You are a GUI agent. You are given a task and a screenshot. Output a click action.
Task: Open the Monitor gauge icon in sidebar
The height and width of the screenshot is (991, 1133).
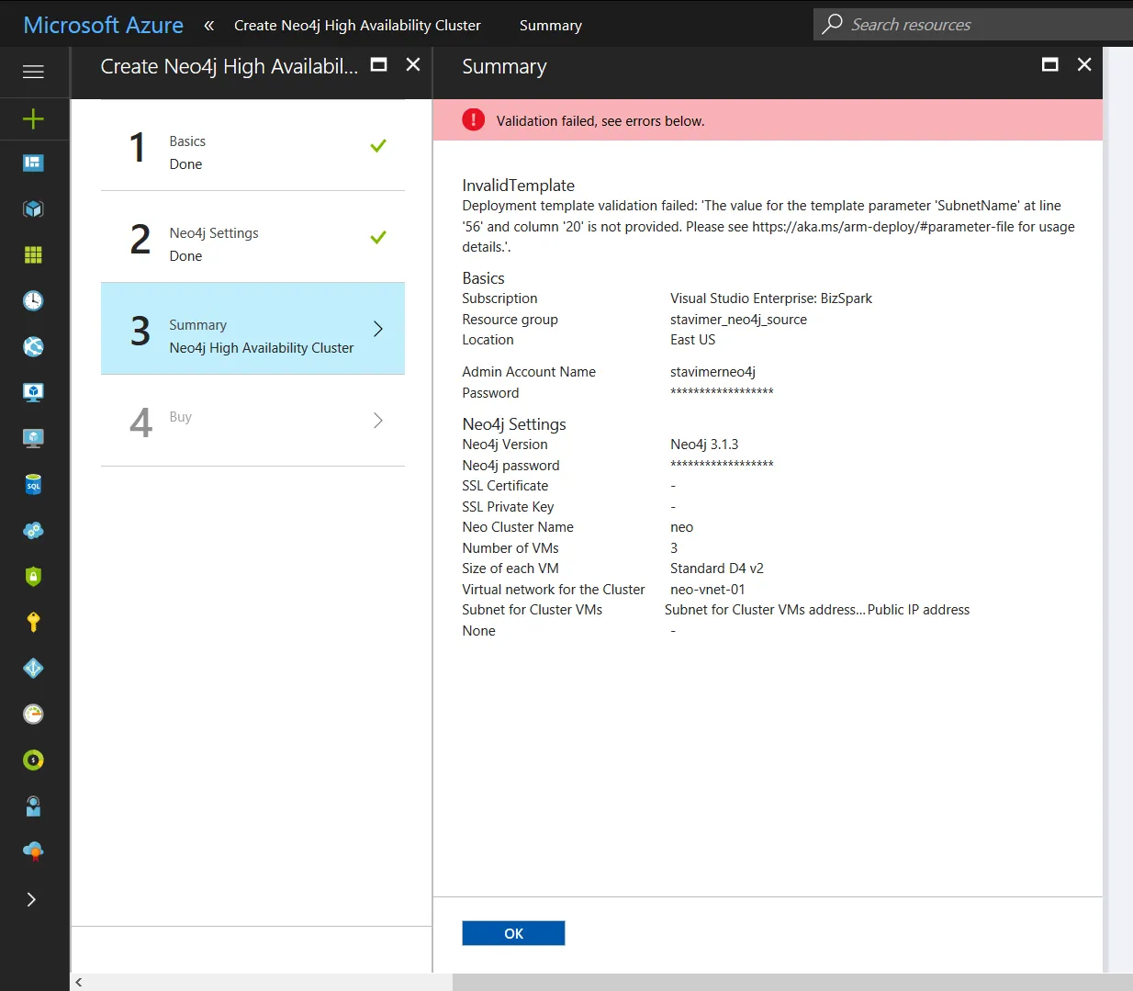point(33,715)
